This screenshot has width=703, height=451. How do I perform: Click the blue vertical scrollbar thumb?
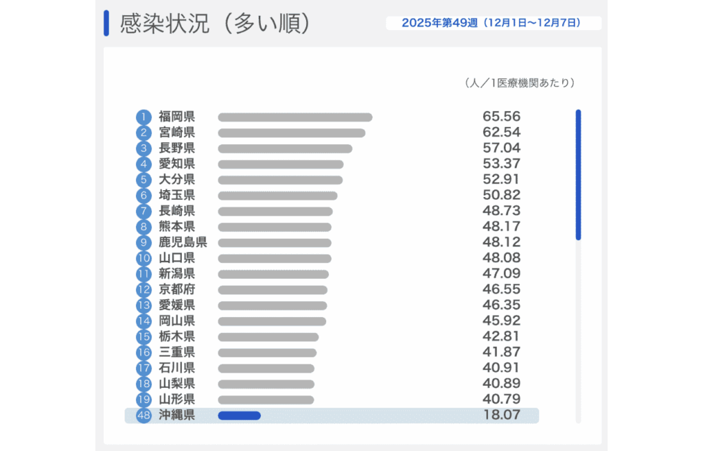click(578, 175)
